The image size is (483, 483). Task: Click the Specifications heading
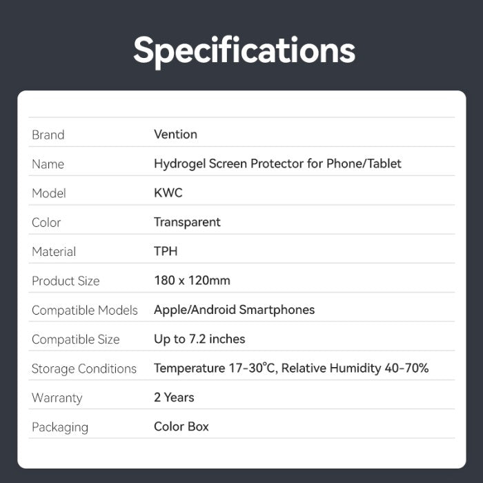(244, 51)
